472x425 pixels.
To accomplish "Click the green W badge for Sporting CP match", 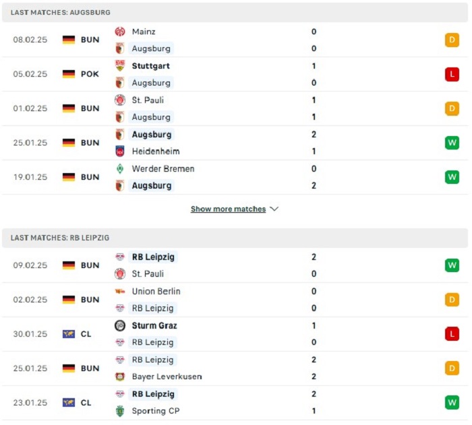I will (x=452, y=403).
